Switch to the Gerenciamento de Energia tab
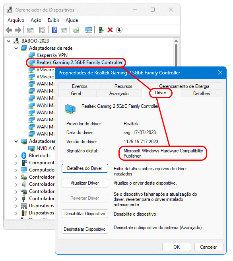This screenshot has width=233, height=261. pyautogui.click(x=184, y=86)
